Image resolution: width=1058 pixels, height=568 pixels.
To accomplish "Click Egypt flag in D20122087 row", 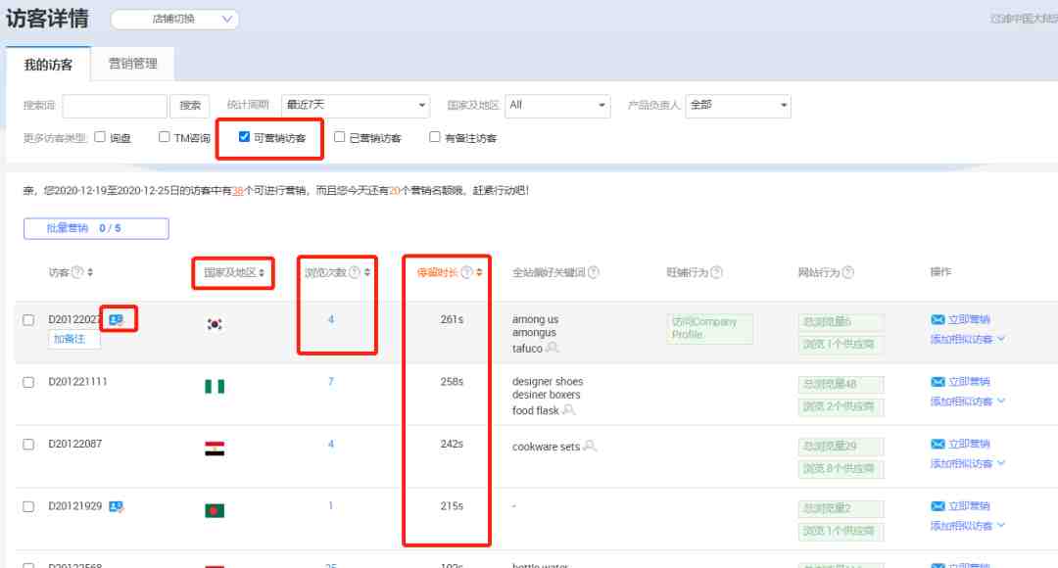I will [215, 449].
